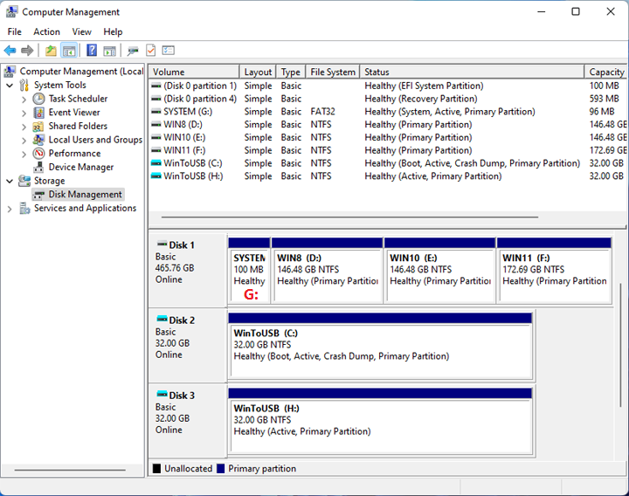This screenshot has width=629, height=496.
Task: Click the Forward arrow toolbar icon
Action: click(27, 51)
